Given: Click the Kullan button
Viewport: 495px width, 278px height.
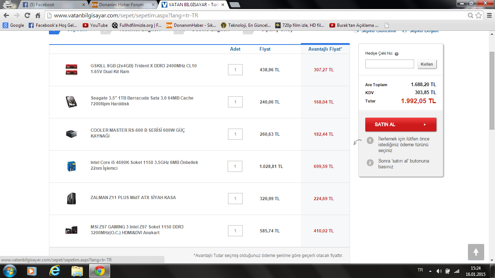Looking at the screenshot, I should (x=427, y=64).
